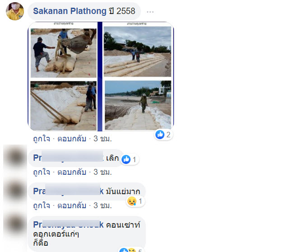Reply to the เลิก comment via ตอบกลับ
The image size is (281, 252).
coord(72,173)
